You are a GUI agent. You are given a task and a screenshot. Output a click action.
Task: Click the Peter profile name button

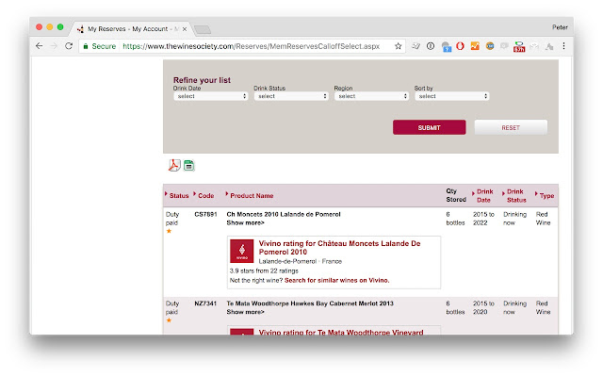coord(560,27)
